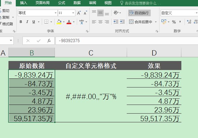This screenshot has width=198, height=138.
Task: Click the Insert Function fx icon
Action: (x=49, y=41)
